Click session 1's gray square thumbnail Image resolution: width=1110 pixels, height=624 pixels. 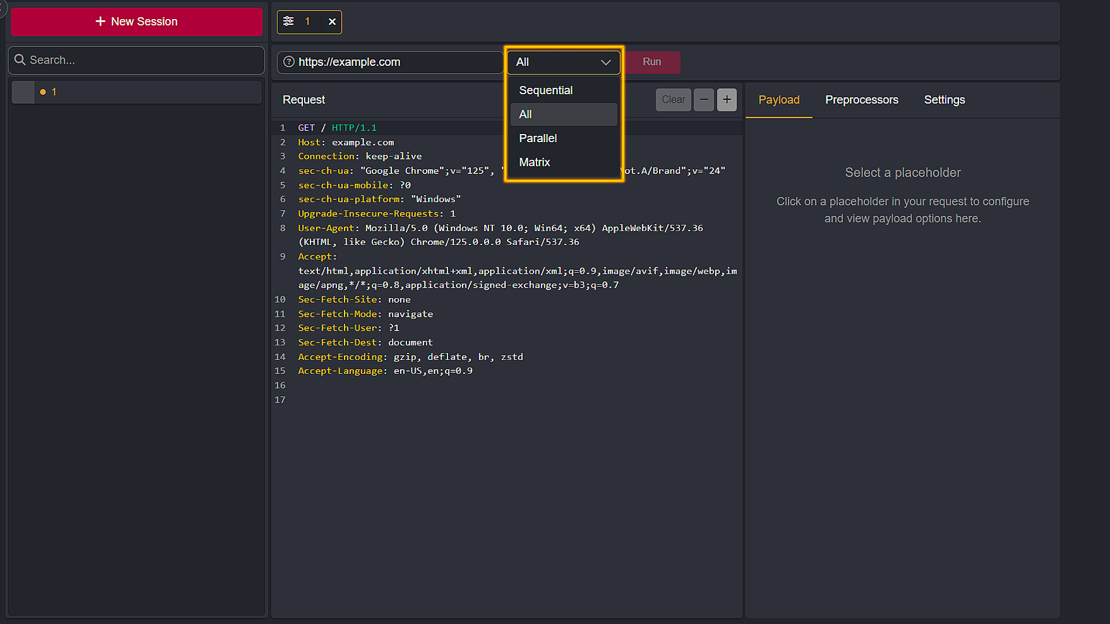click(23, 92)
